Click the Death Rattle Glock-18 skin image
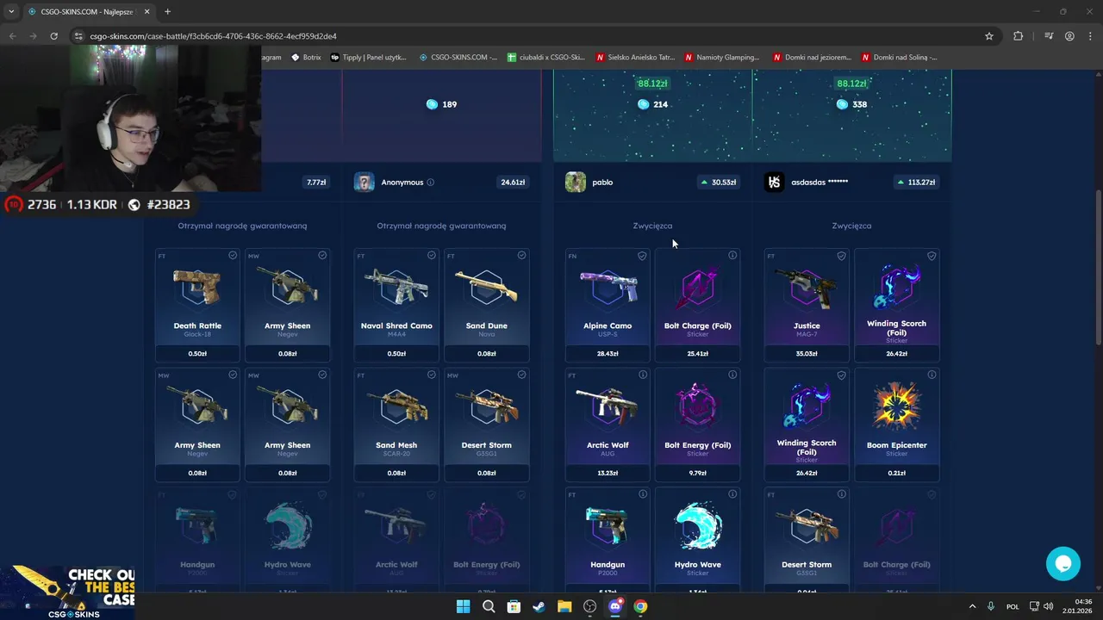 [197, 287]
